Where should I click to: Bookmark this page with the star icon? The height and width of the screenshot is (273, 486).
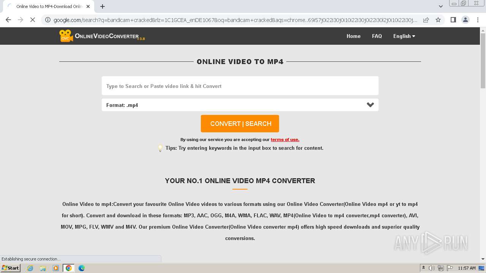438,20
